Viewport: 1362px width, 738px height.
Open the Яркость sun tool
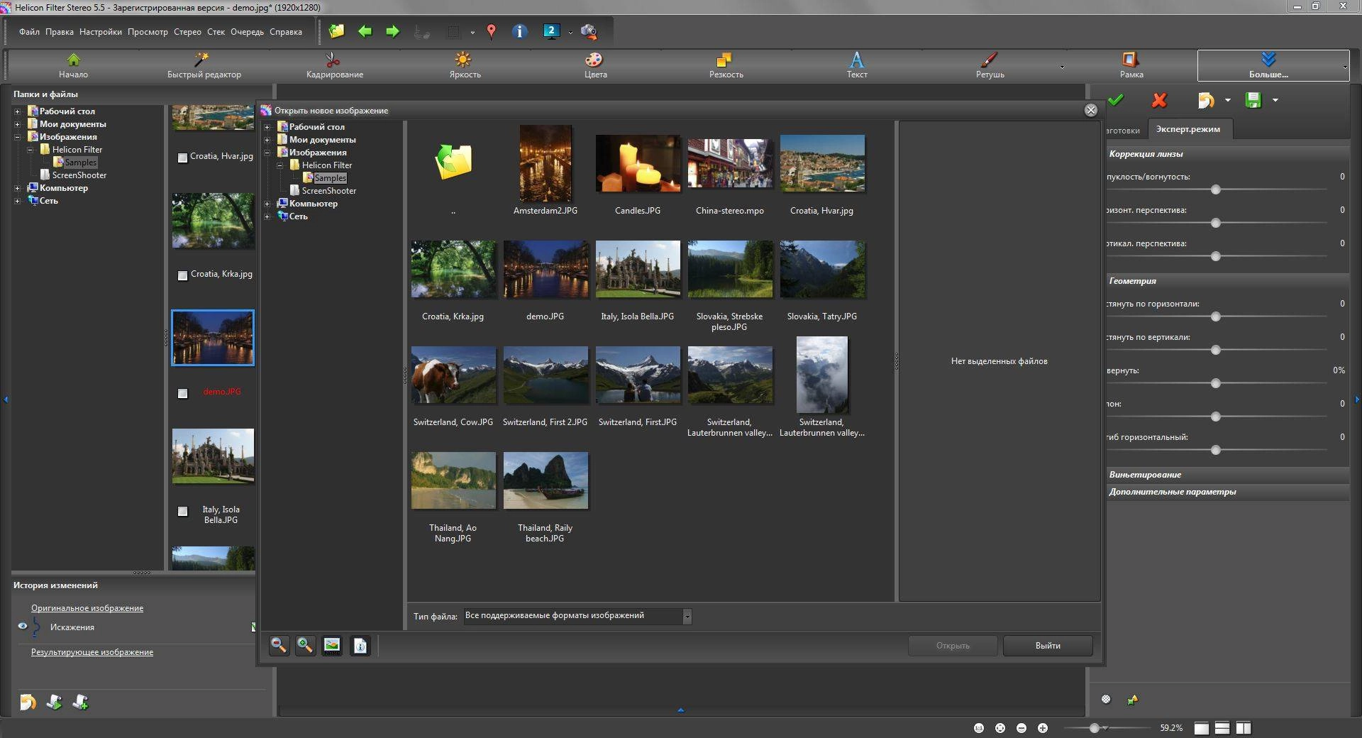coord(465,65)
